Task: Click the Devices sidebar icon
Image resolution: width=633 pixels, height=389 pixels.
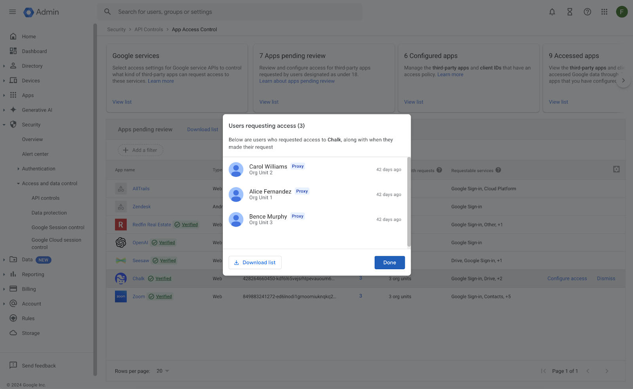Action: coord(13,80)
